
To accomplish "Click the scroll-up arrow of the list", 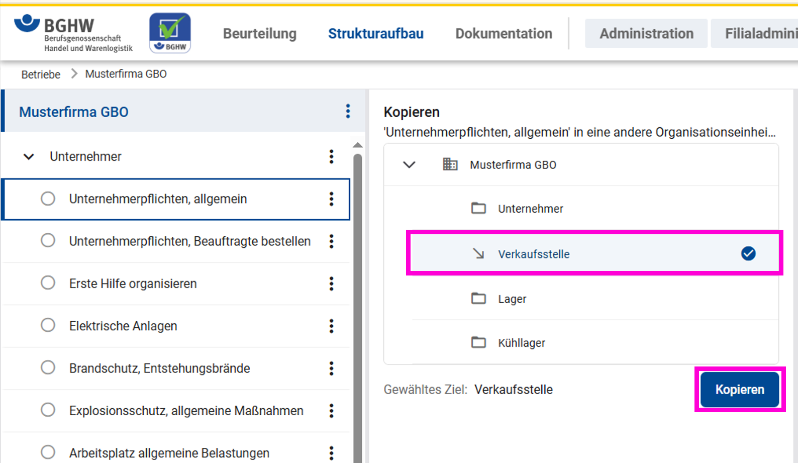I will [x=358, y=145].
